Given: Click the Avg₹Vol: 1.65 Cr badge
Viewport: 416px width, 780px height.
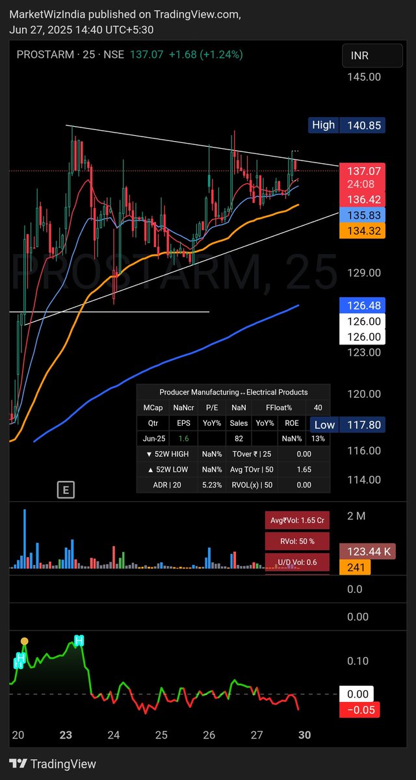Looking at the screenshot, I should pos(298,519).
